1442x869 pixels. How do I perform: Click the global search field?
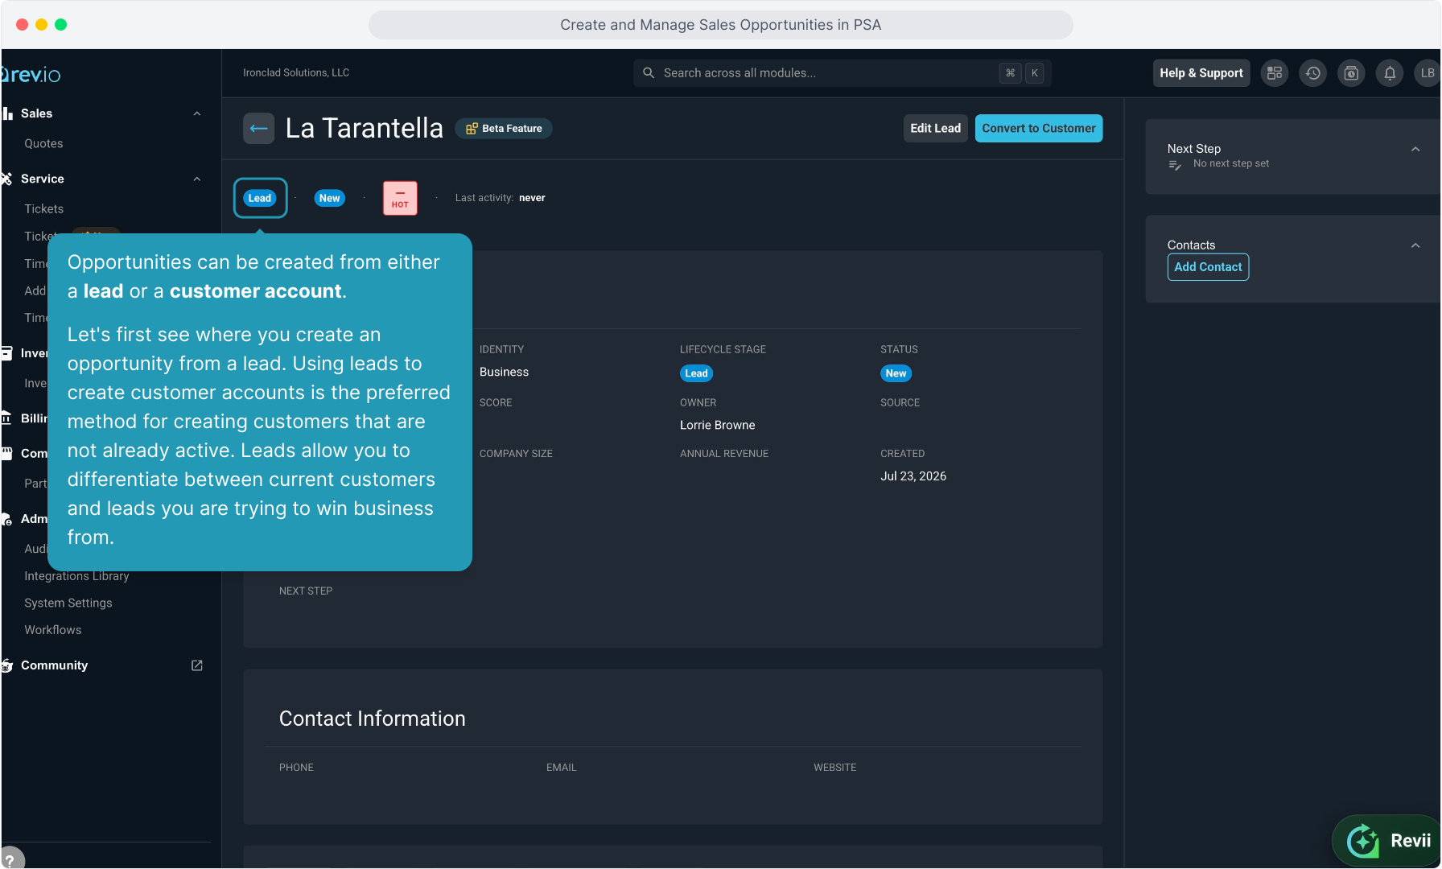pos(842,73)
